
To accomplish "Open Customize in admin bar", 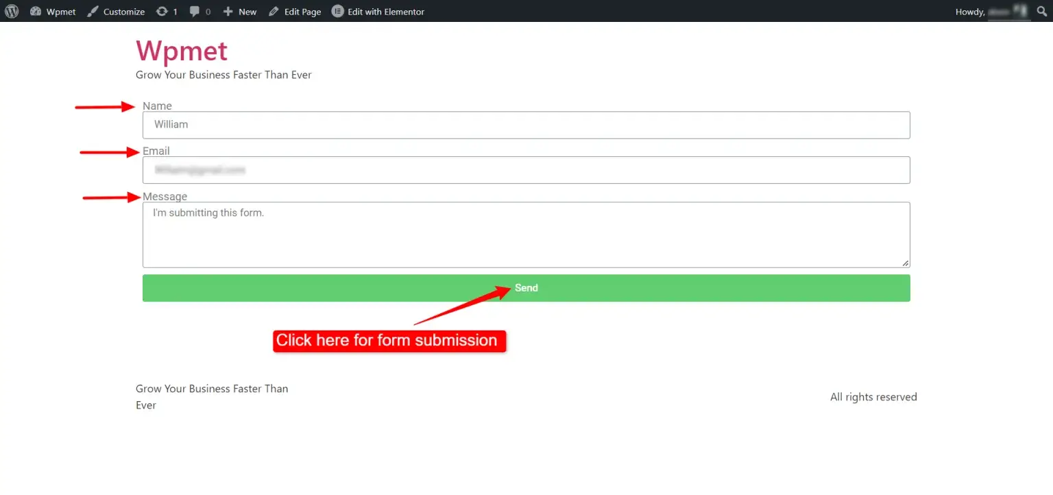I will (x=116, y=11).
